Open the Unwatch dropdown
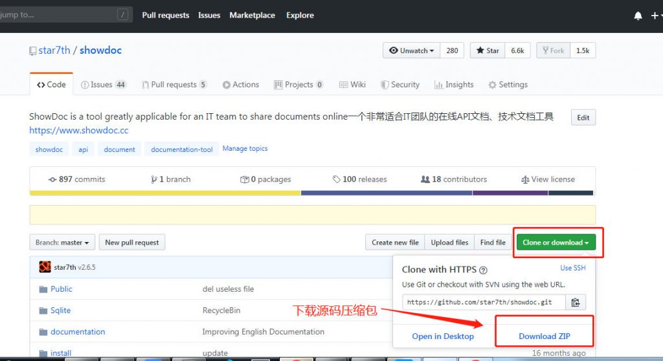This screenshot has width=663, height=361. (x=411, y=50)
